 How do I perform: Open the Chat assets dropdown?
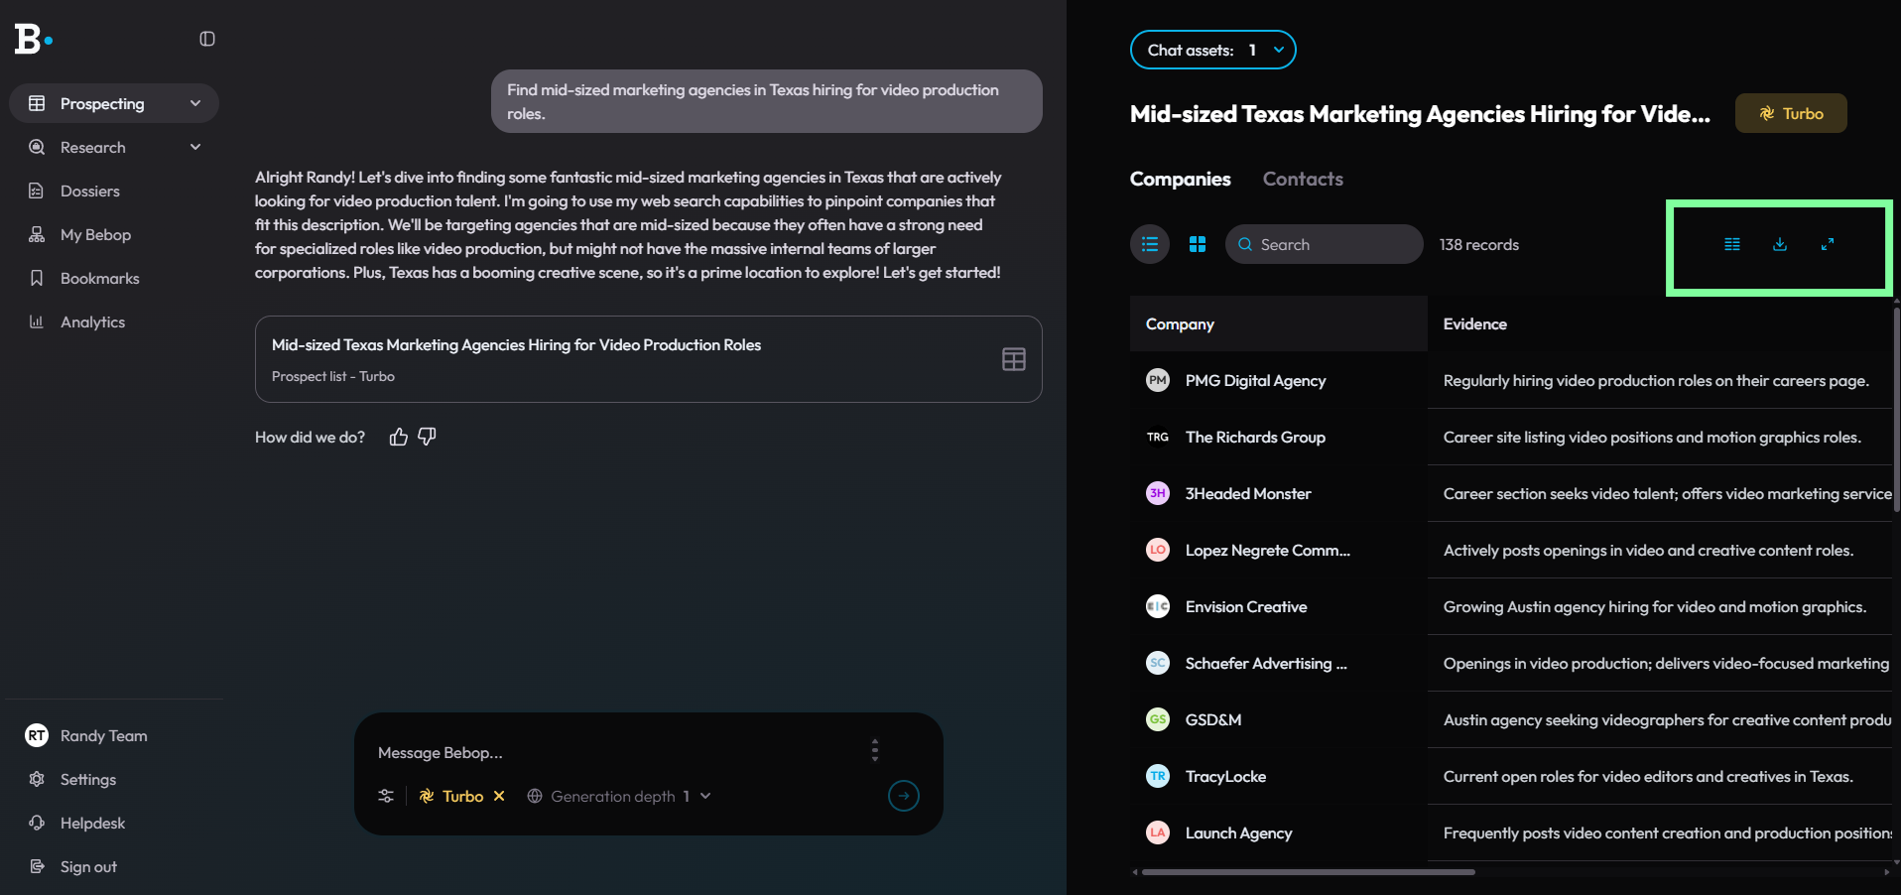[1213, 50]
